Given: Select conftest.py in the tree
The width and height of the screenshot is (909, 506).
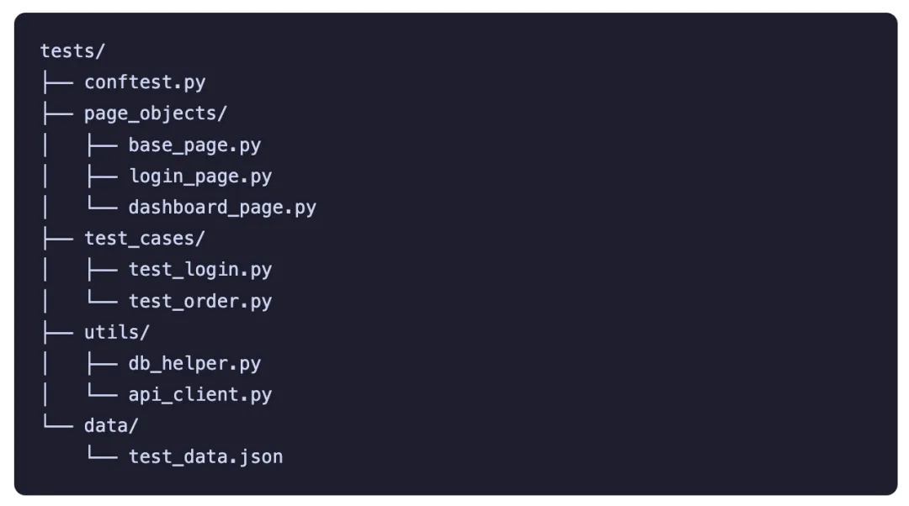Looking at the screenshot, I should (145, 82).
